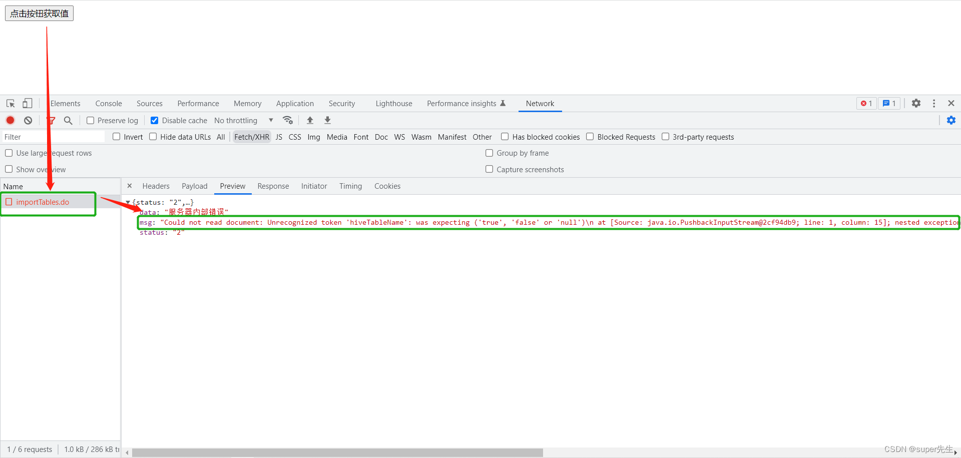The image size is (961, 458).
Task: Filter requests by Manifest
Action: coord(452,137)
